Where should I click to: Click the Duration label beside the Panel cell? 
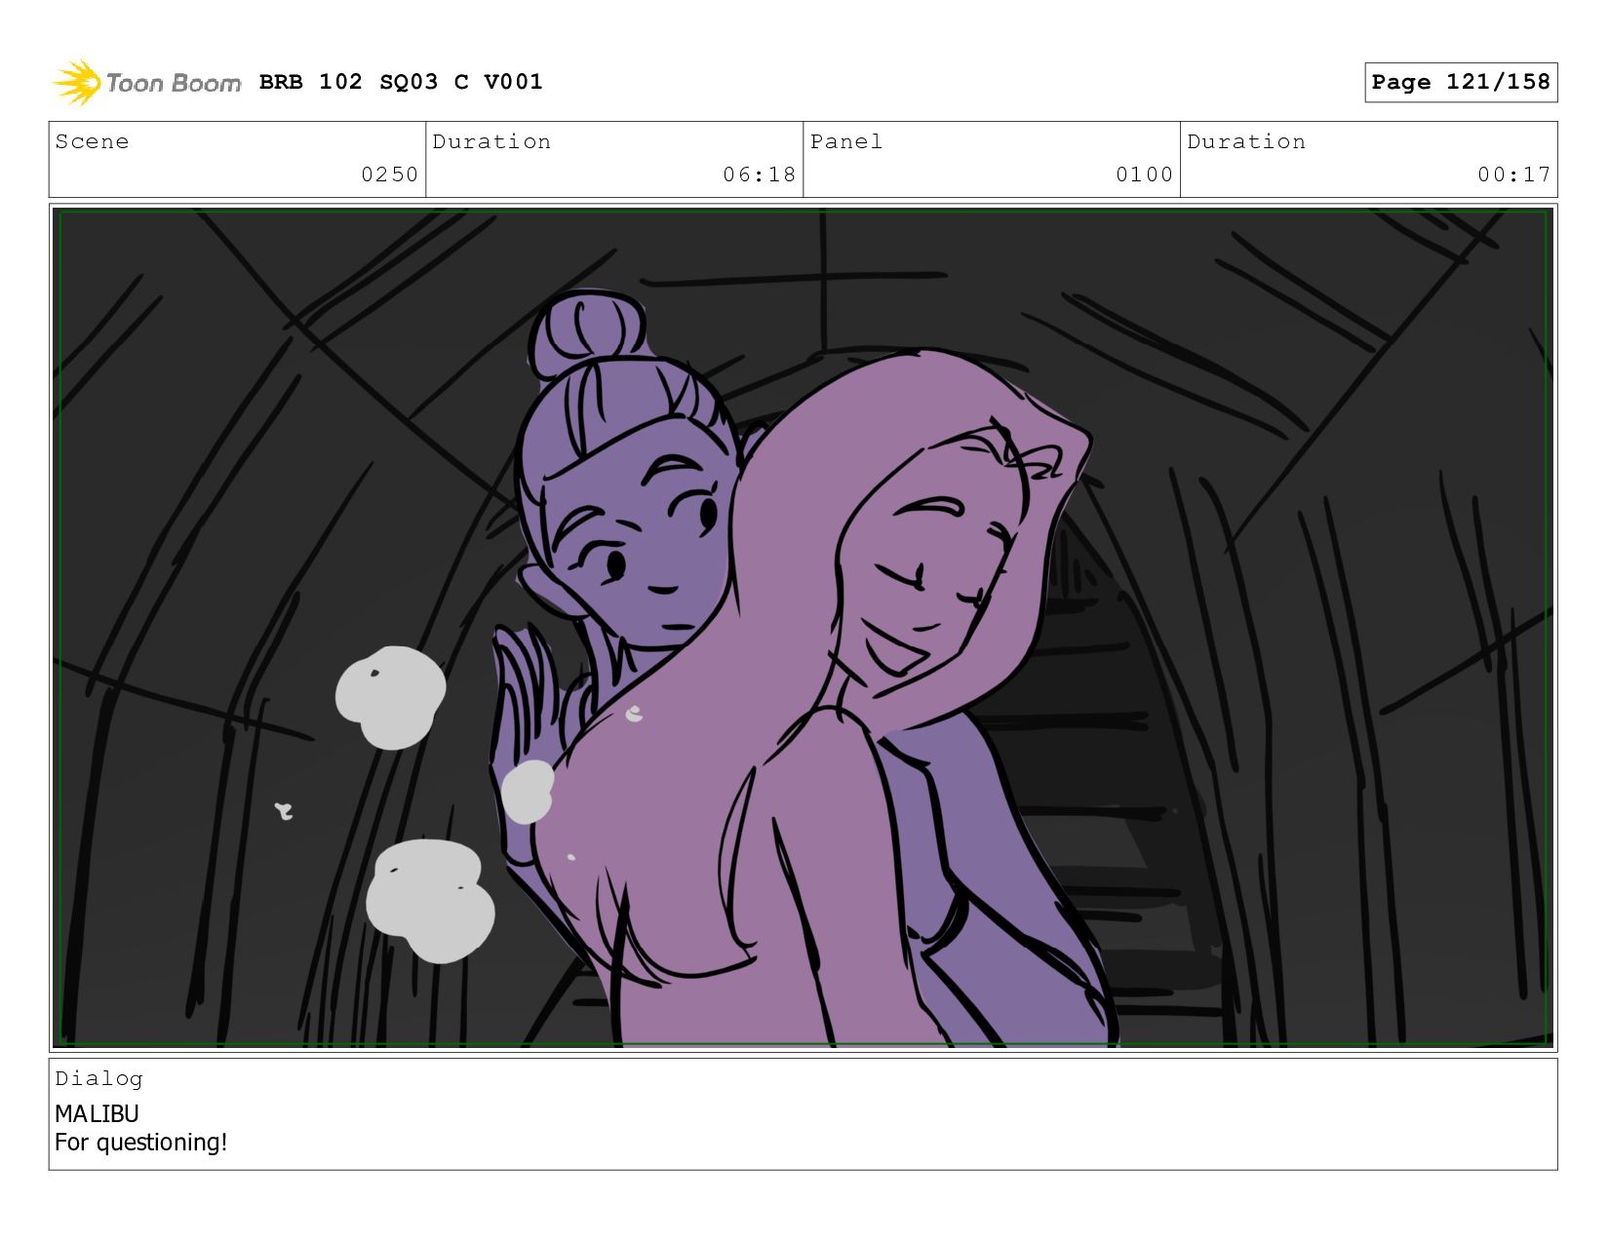coord(1246,141)
